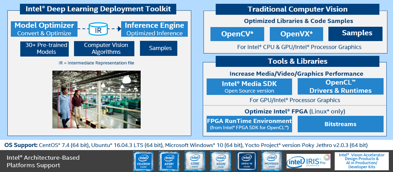Click the Intel Xeon processor badge
This screenshot has height=172, width=393.
220,161
